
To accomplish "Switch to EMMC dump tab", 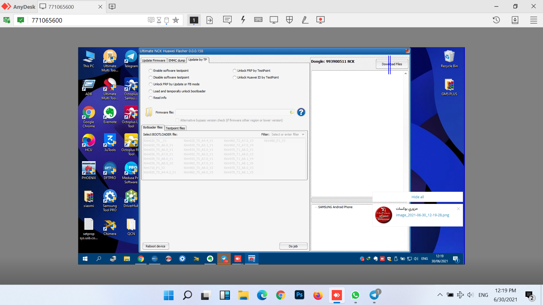I will (177, 60).
